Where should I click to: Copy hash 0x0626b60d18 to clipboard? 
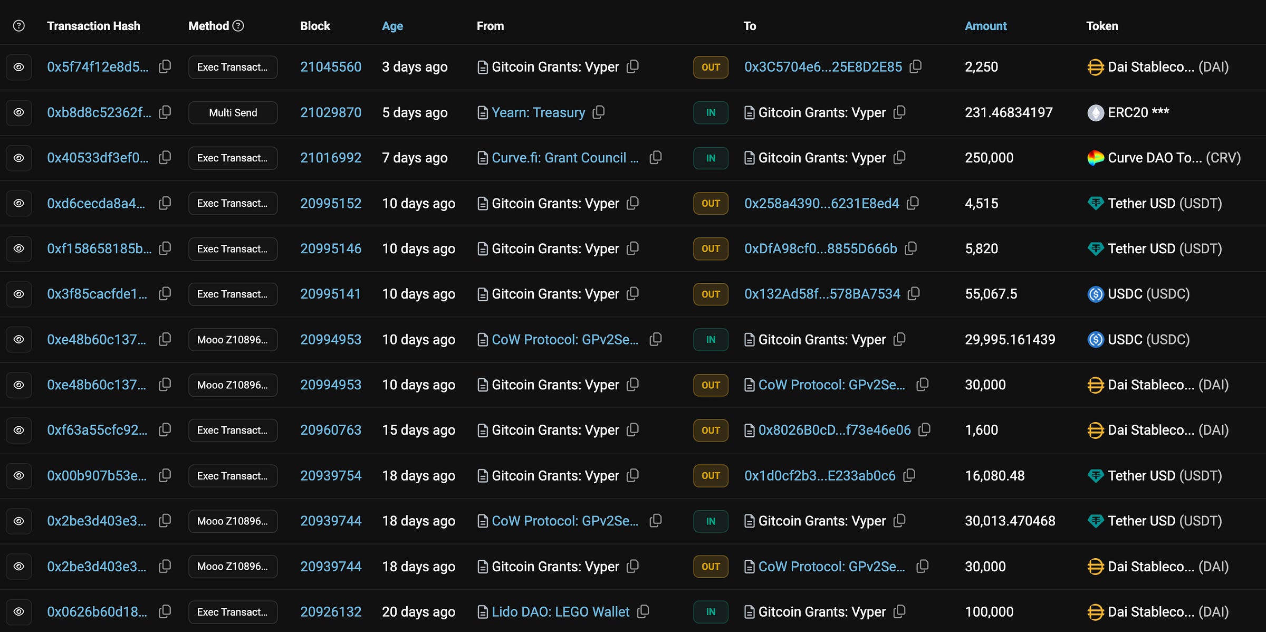click(x=165, y=611)
